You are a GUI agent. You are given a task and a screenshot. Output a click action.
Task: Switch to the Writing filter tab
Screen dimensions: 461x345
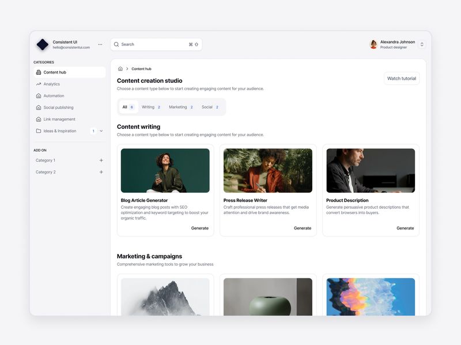coord(149,107)
